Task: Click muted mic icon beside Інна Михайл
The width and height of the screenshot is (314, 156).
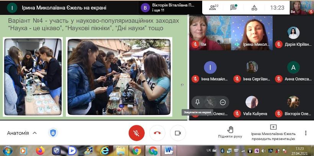Action: [195, 79]
